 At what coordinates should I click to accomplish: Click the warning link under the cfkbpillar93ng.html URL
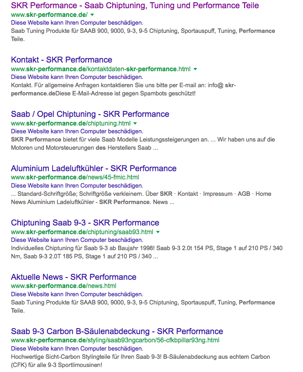click(77, 349)
